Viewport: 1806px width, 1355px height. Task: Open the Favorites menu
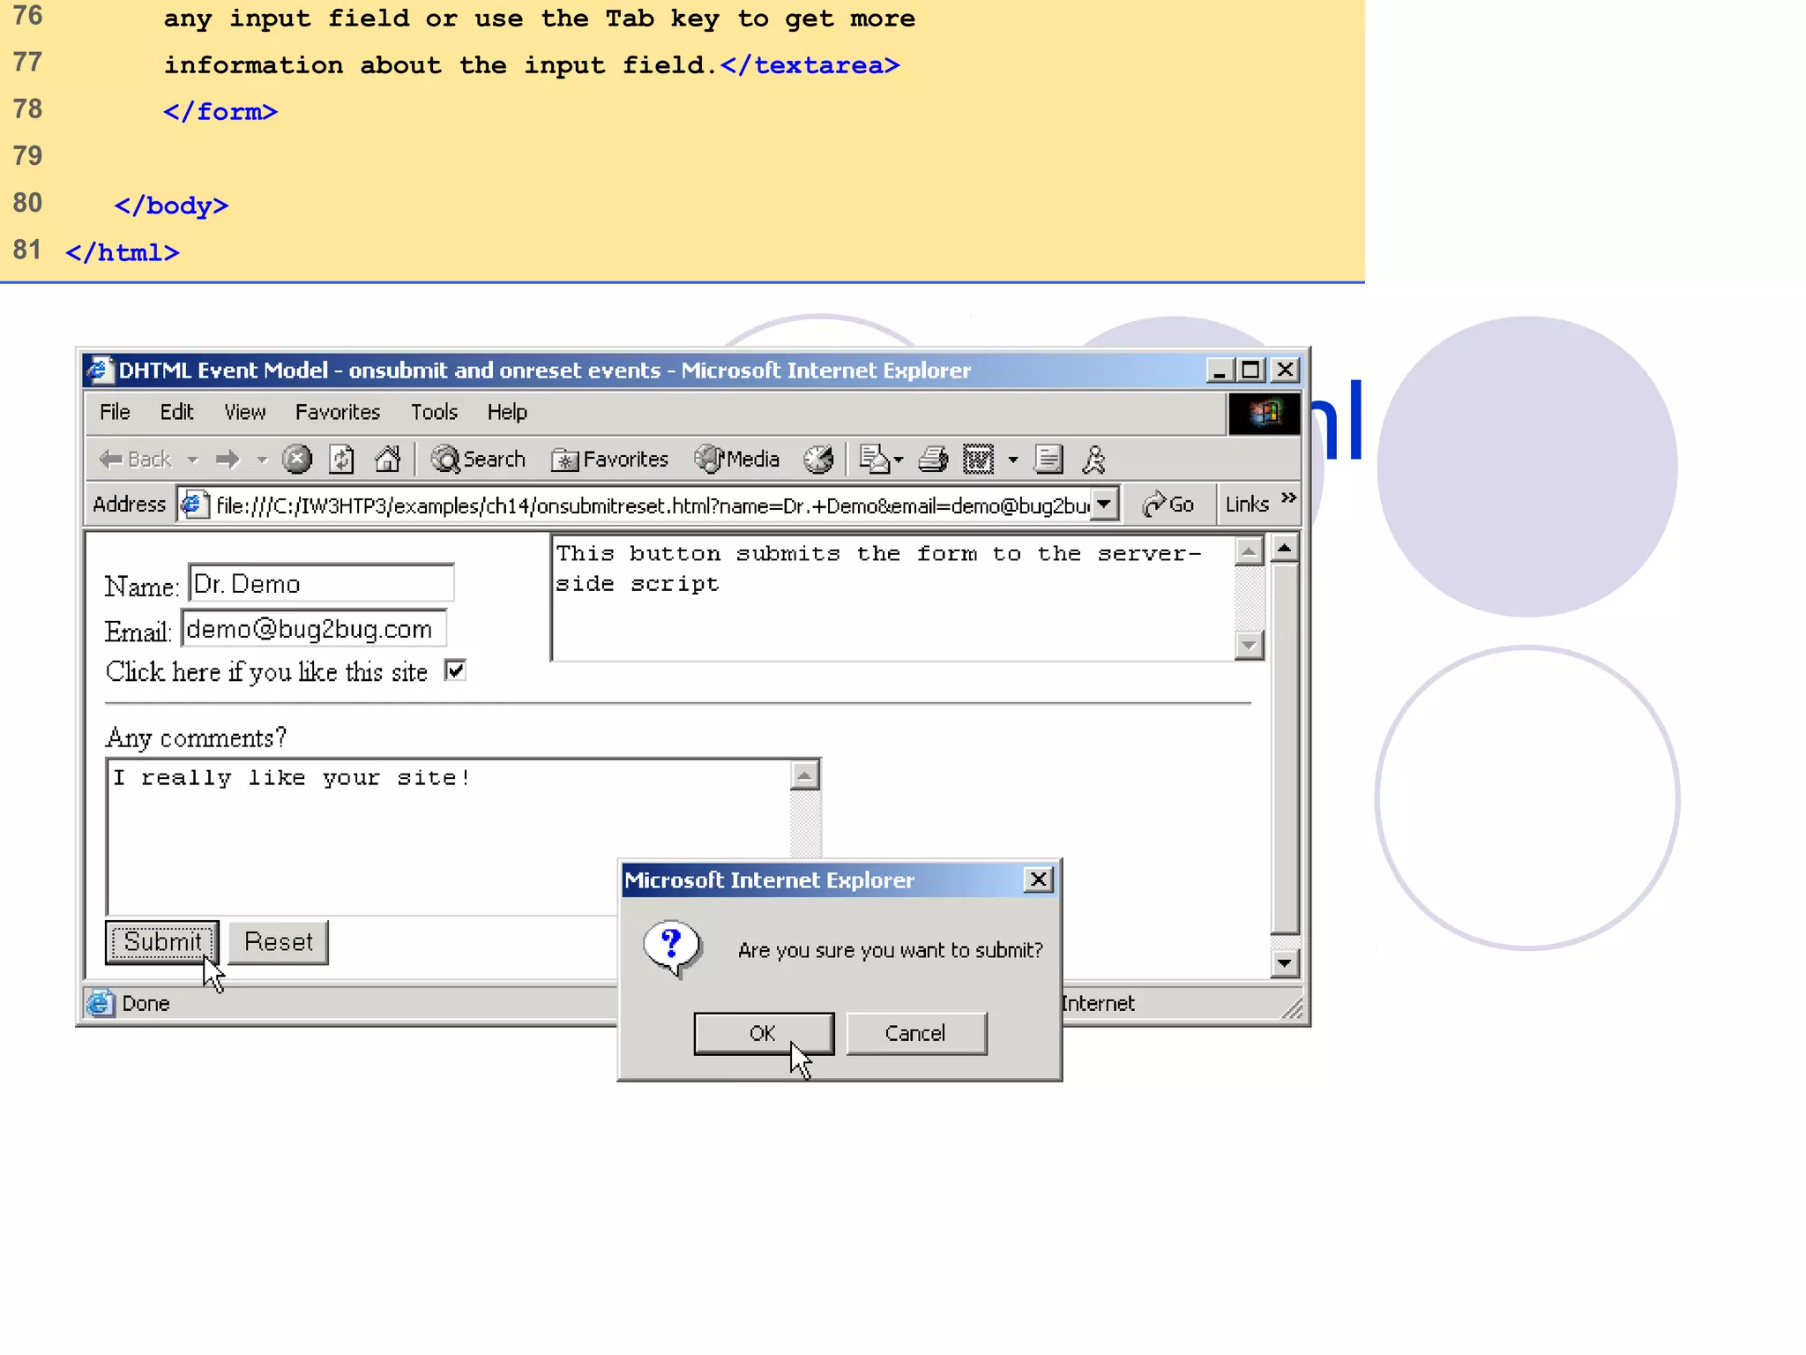pyautogui.click(x=337, y=412)
